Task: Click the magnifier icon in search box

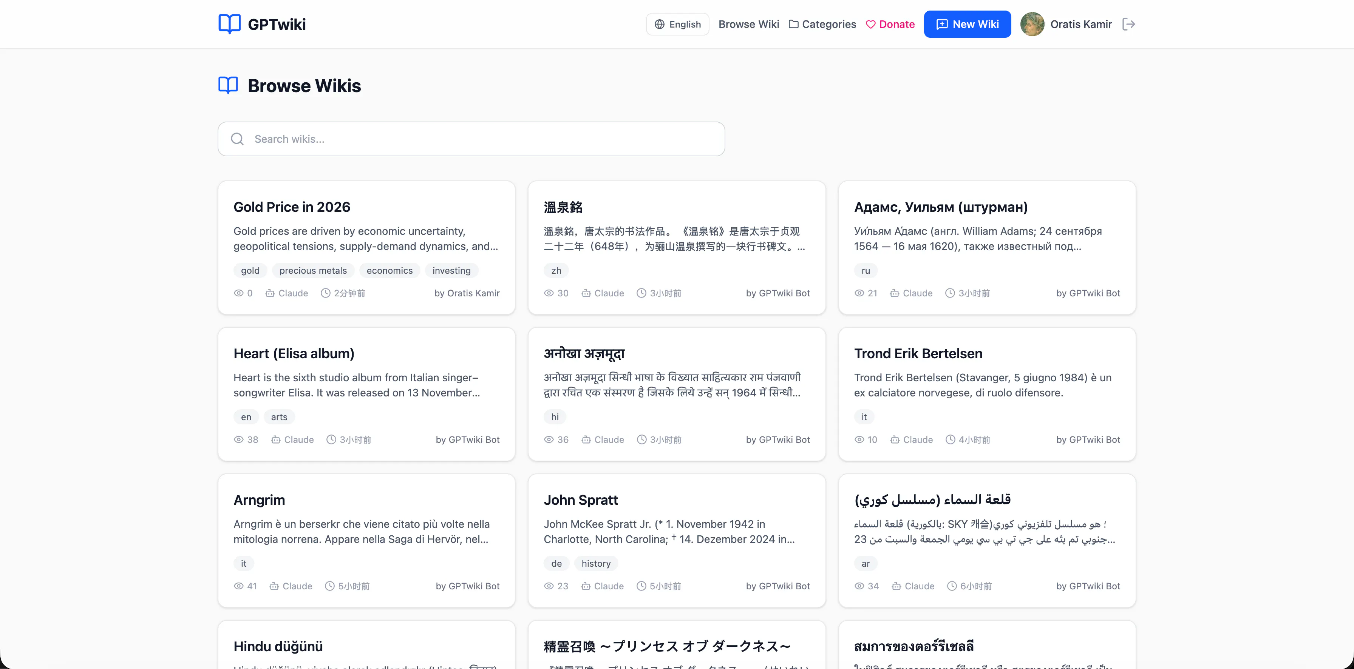Action: coord(237,139)
